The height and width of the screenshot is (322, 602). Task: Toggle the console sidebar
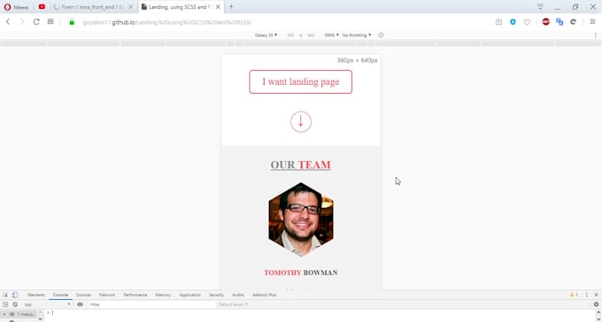click(5, 304)
